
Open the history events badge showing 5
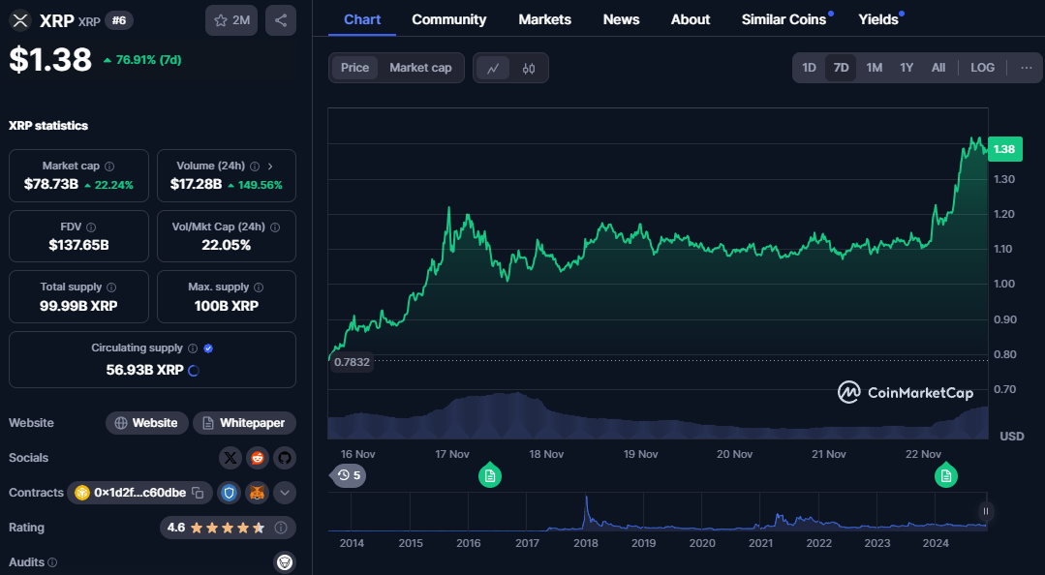[348, 475]
